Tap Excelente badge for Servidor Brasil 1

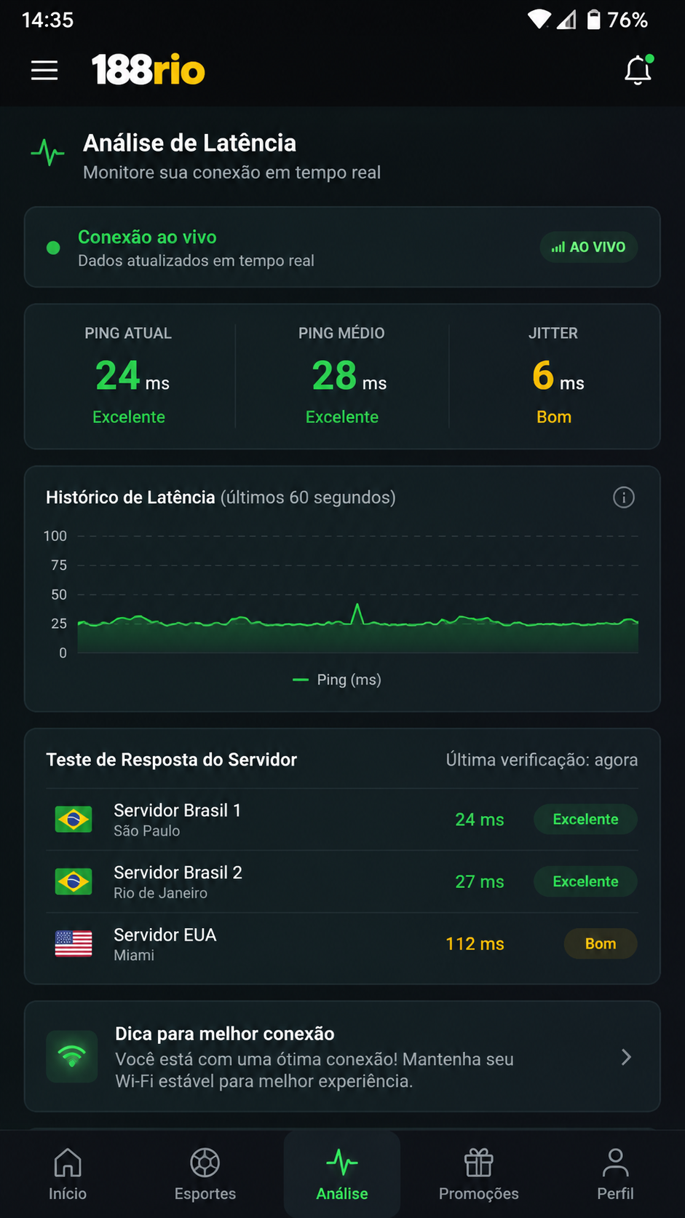click(585, 820)
